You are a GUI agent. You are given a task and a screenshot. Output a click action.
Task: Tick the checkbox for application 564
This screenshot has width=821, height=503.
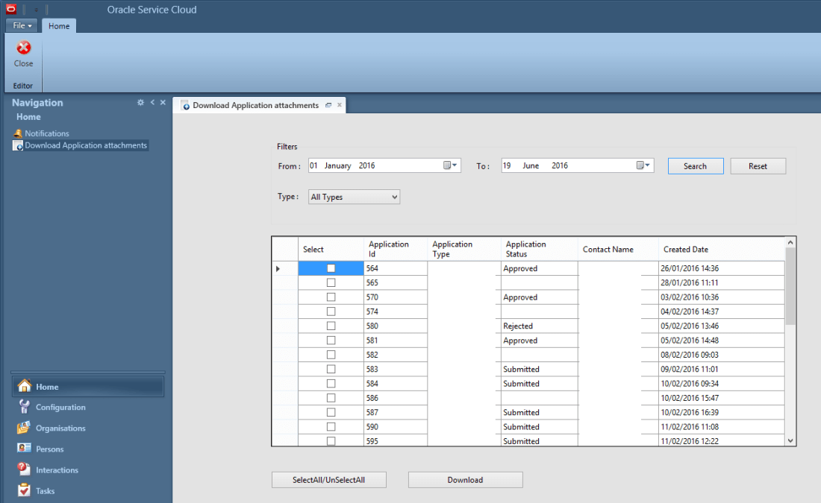click(x=331, y=268)
